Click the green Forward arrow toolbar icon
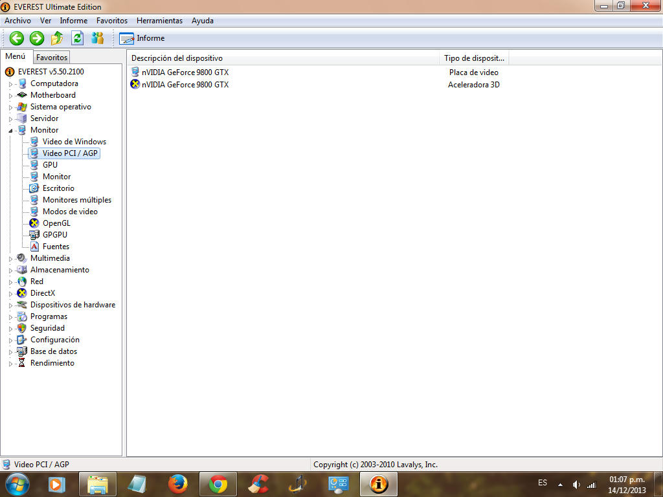 pos(37,38)
